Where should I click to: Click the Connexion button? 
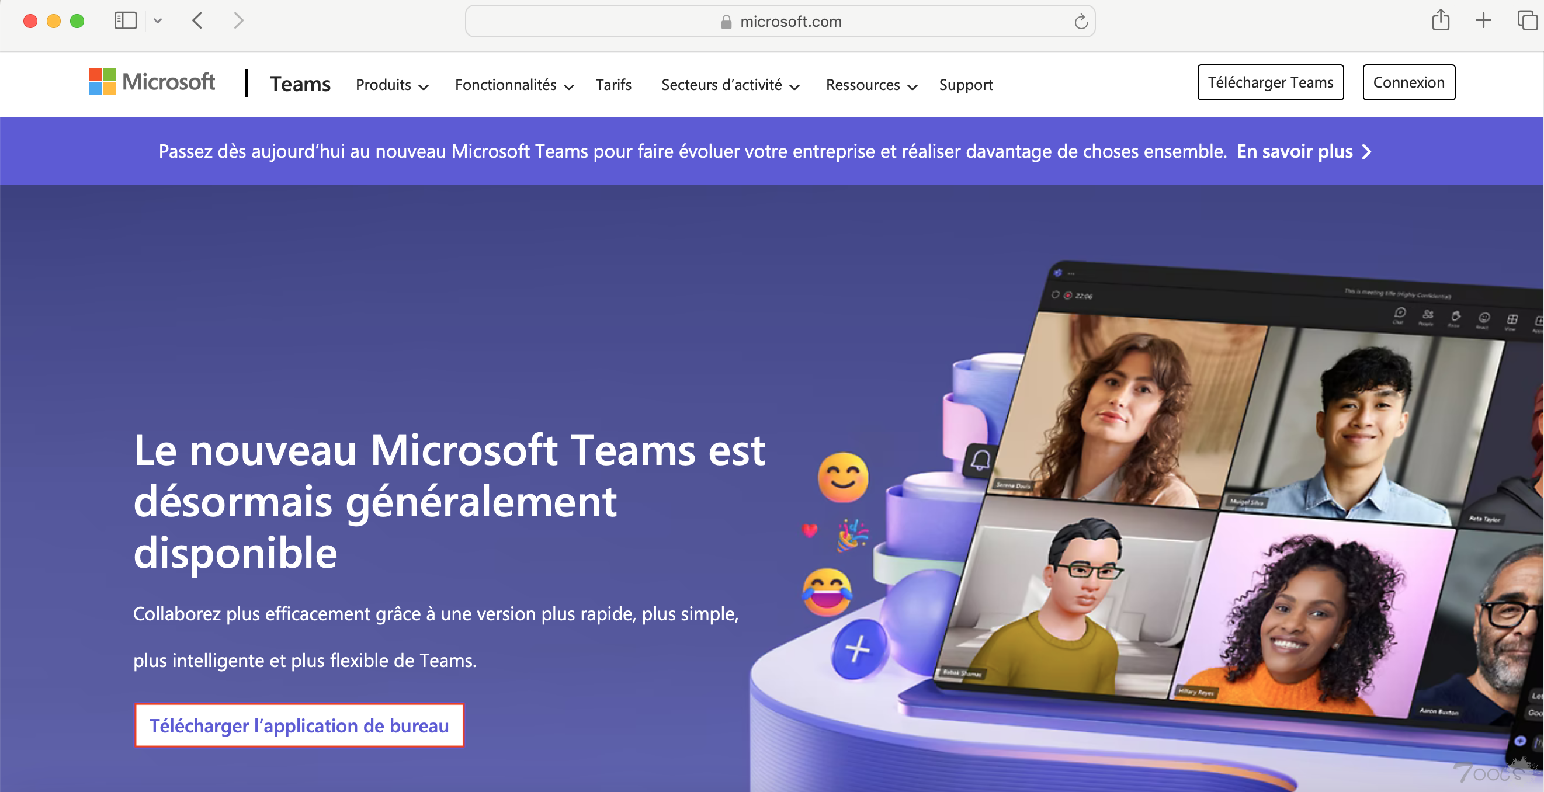(1408, 82)
